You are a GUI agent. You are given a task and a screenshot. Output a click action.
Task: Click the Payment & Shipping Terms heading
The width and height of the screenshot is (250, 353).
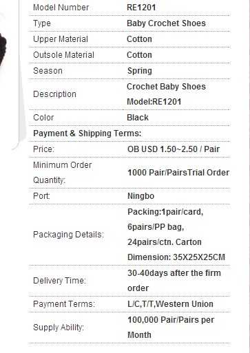tap(87, 133)
